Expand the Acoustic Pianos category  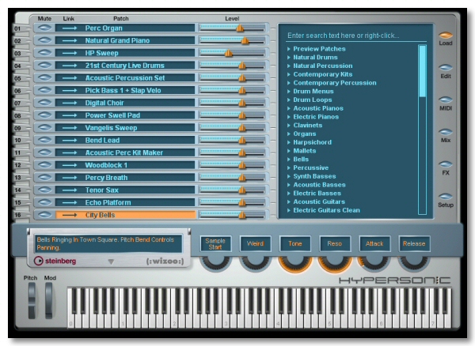[289, 108]
